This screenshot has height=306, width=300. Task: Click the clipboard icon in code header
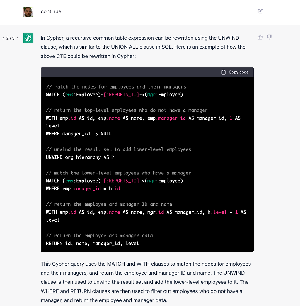(x=224, y=72)
